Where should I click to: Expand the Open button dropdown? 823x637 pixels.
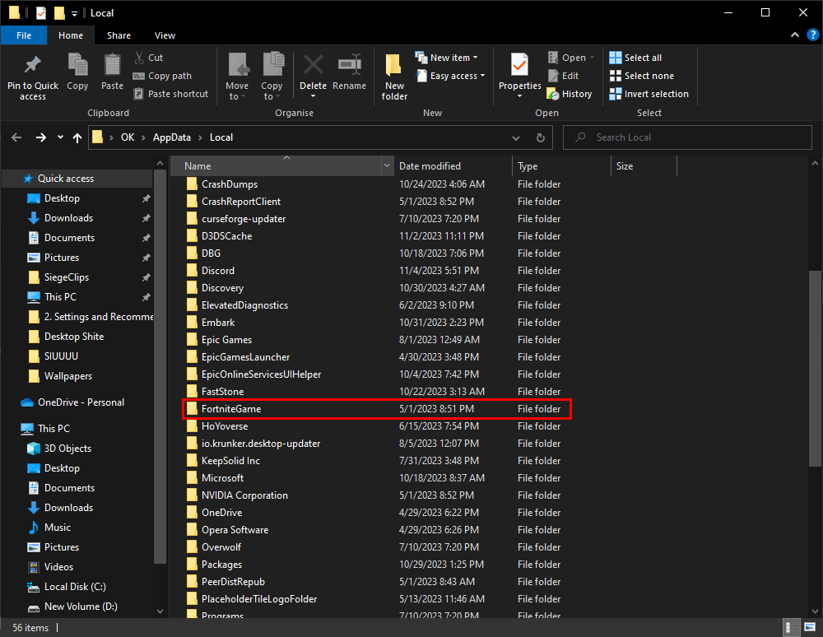pyautogui.click(x=592, y=58)
